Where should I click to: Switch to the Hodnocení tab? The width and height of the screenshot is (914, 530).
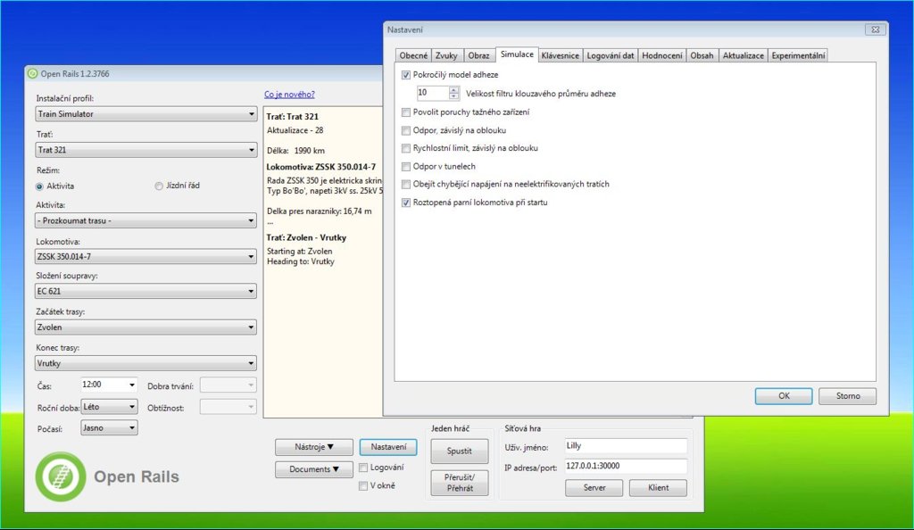click(x=661, y=55)
